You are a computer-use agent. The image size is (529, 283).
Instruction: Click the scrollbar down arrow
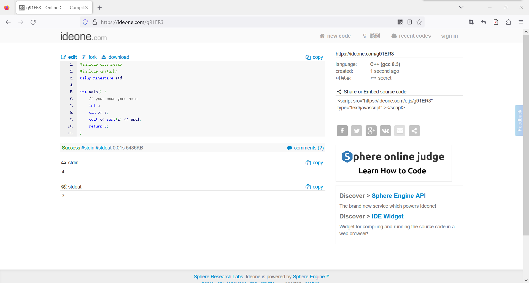point(526,280)
